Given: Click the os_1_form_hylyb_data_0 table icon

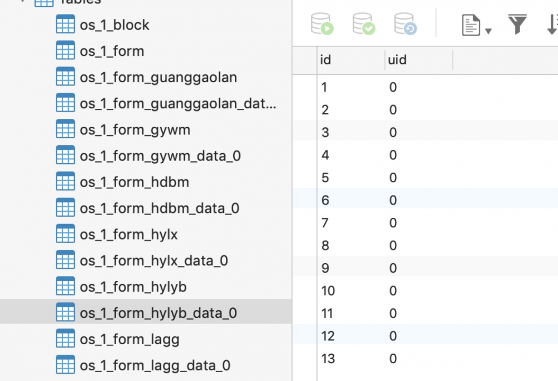Looking at the screenshot, I should [x=65, y=312].
